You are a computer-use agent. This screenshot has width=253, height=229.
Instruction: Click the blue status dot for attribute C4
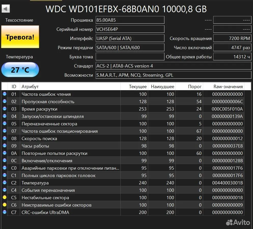tap(5, 190)
